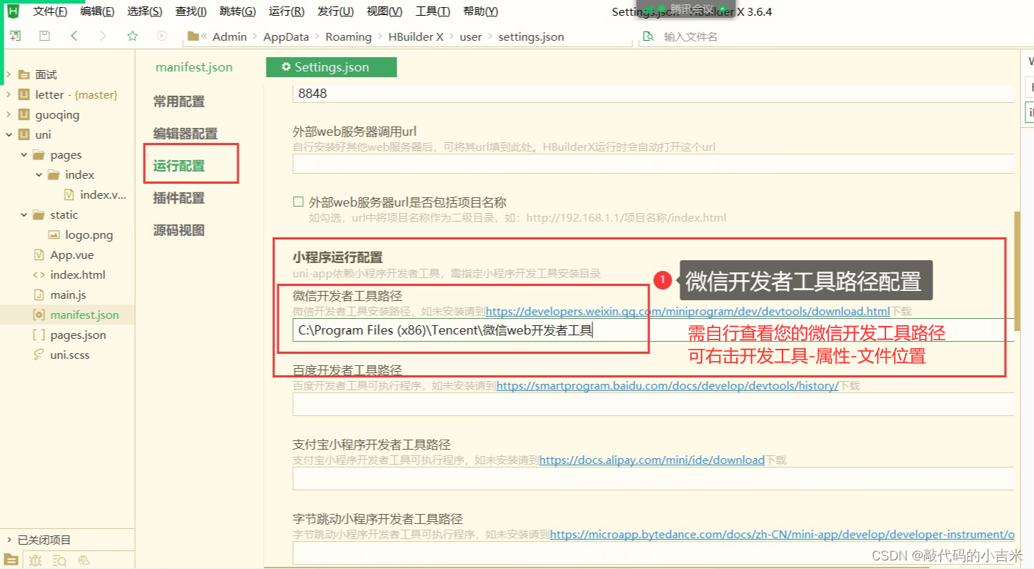Click the 百度开发者工具路径 input field

[x=653, y=404]
